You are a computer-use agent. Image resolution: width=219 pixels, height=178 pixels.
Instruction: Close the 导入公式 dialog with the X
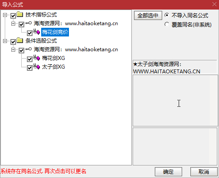214,4
